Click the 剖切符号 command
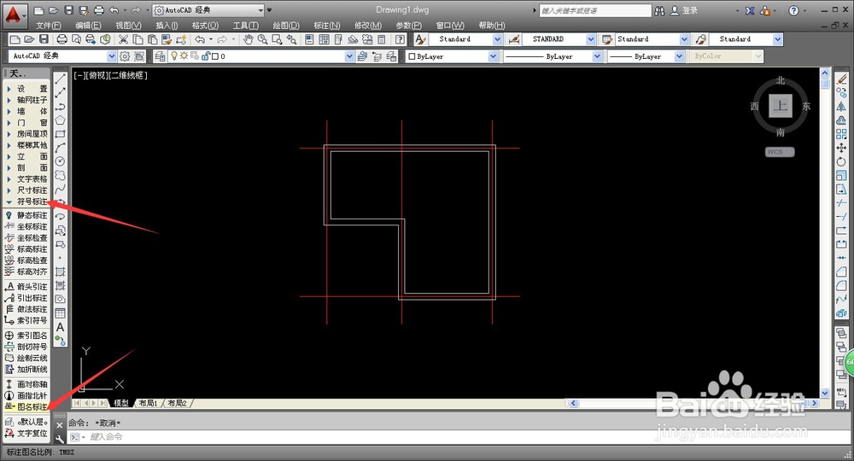854x461 pixels. point(26,347)
